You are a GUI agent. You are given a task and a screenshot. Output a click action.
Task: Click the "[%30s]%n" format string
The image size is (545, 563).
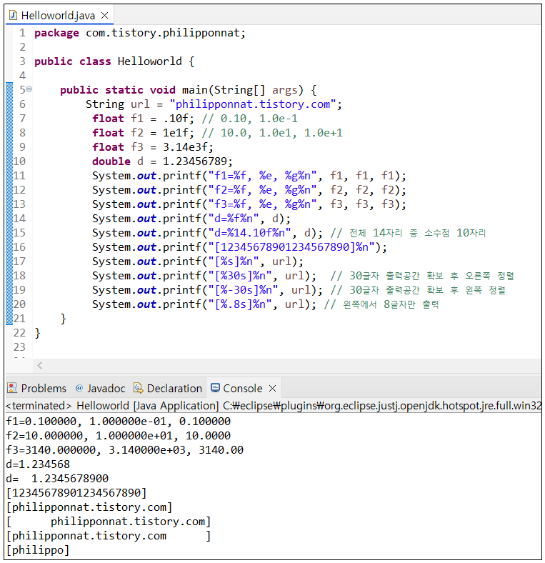pyautogui.click(x=240, y=276)
